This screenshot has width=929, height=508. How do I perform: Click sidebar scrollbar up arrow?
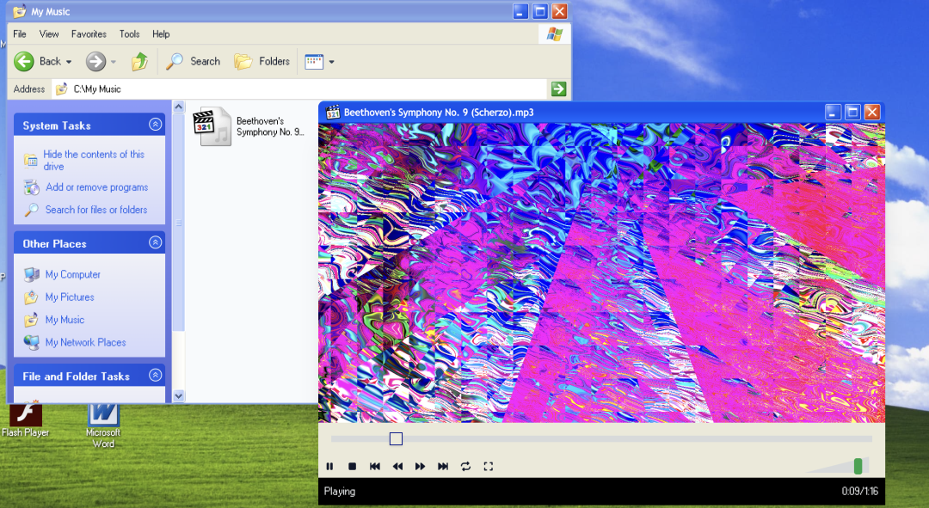(x=178, y=107)
